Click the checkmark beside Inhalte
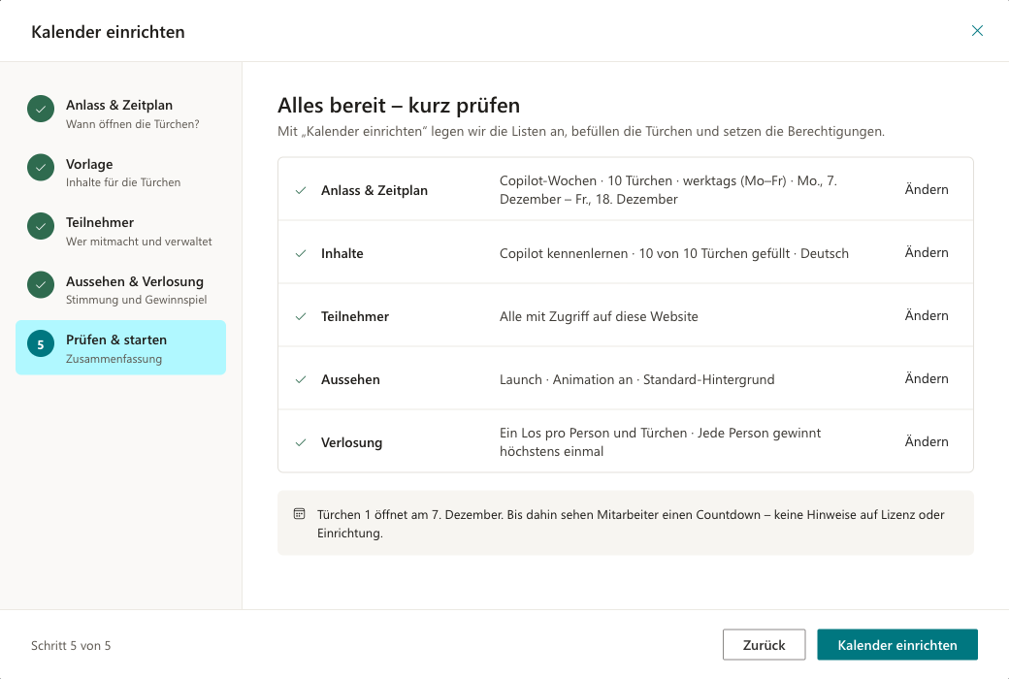The image size is (1009, 679). [x=301, y=253]
